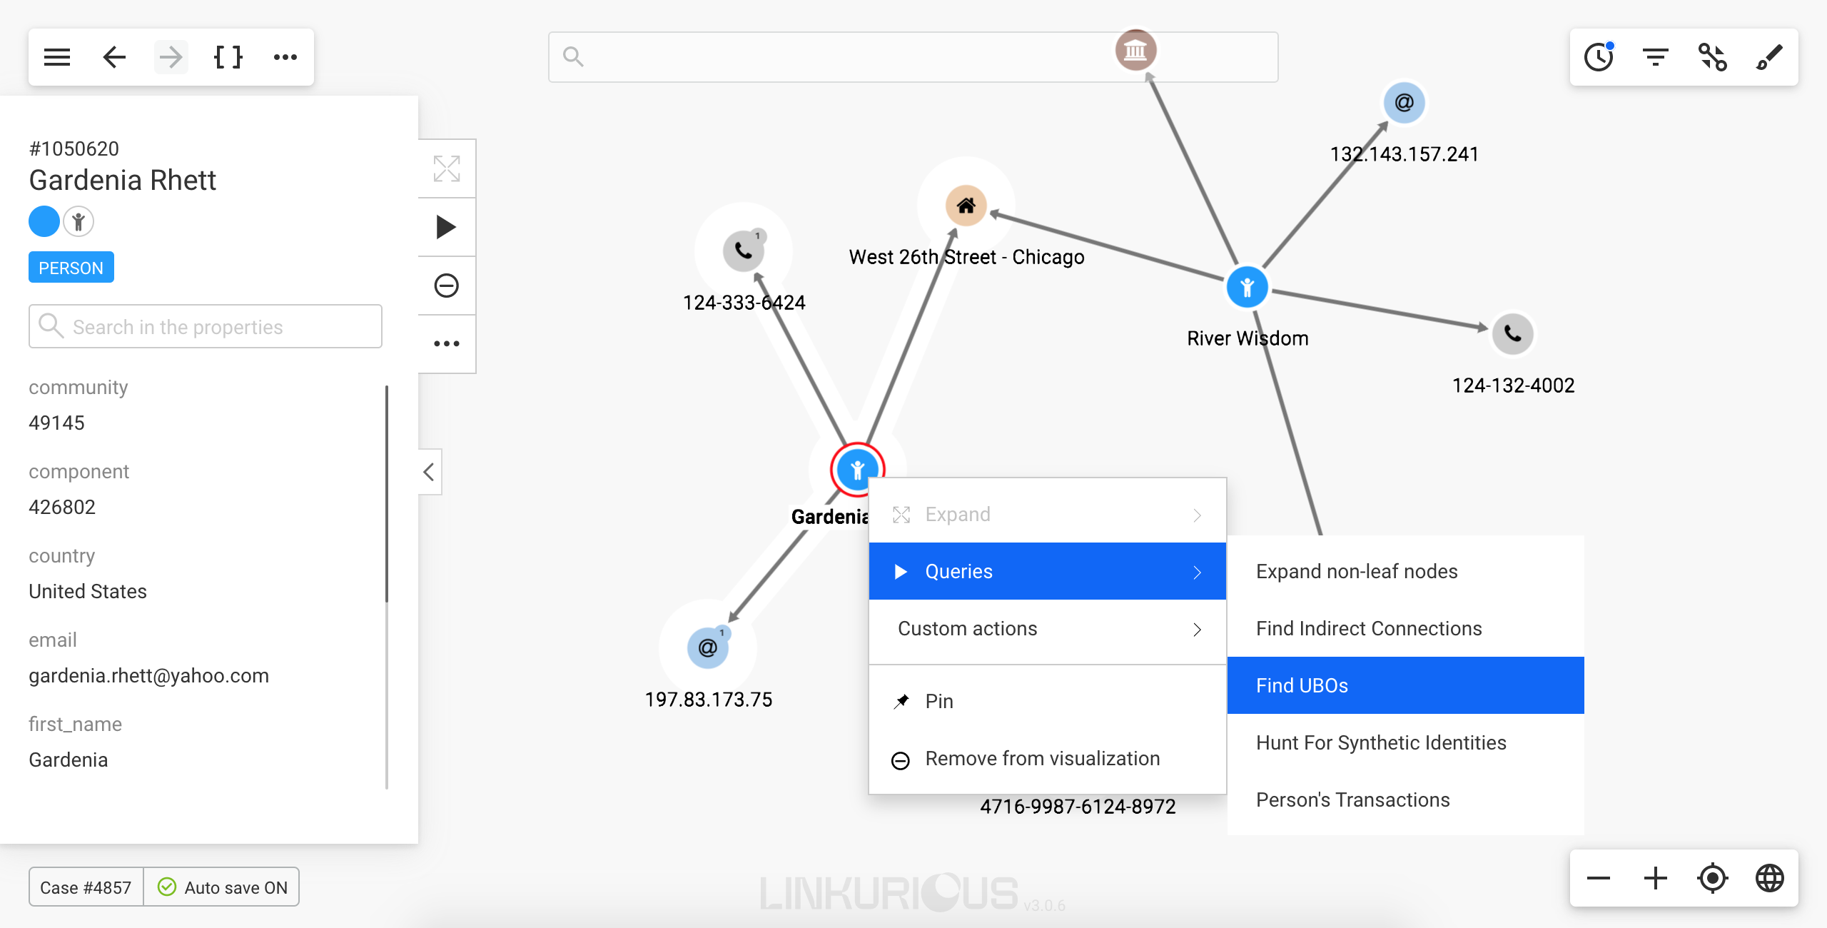The image size is (1827, 928).
Task: Click the back arrow in toolbar
Action: [114, 57]
